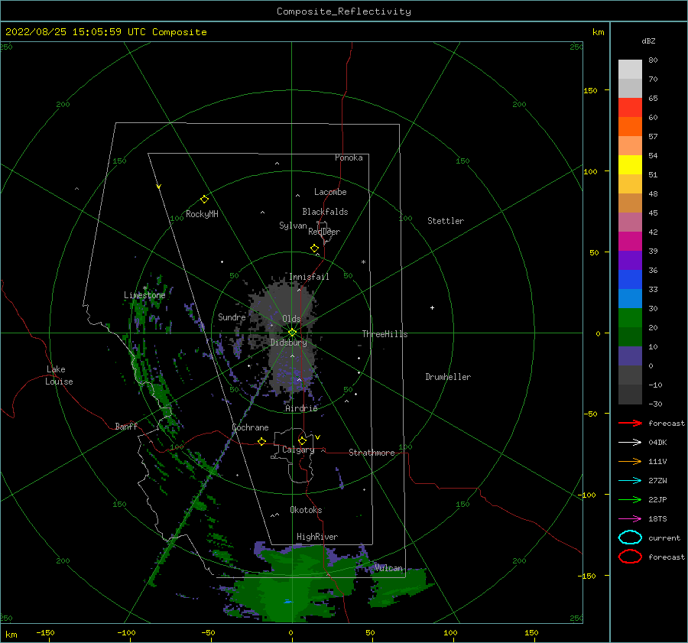Click the asterisk marker east of Innisfail
This screenshot has width=688, height=643.
click(x=363, y=262)
